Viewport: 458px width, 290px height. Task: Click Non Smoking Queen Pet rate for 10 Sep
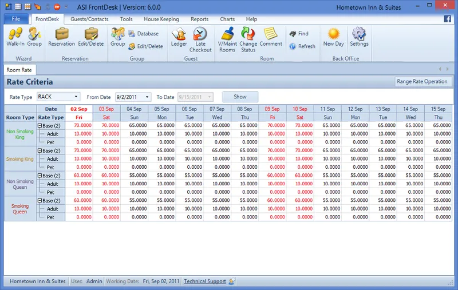[300, 192]
